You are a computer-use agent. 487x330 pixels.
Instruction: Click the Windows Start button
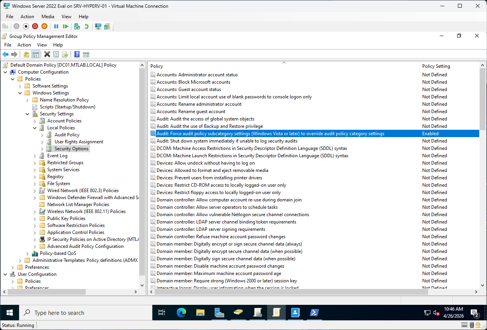coord(9,313)
